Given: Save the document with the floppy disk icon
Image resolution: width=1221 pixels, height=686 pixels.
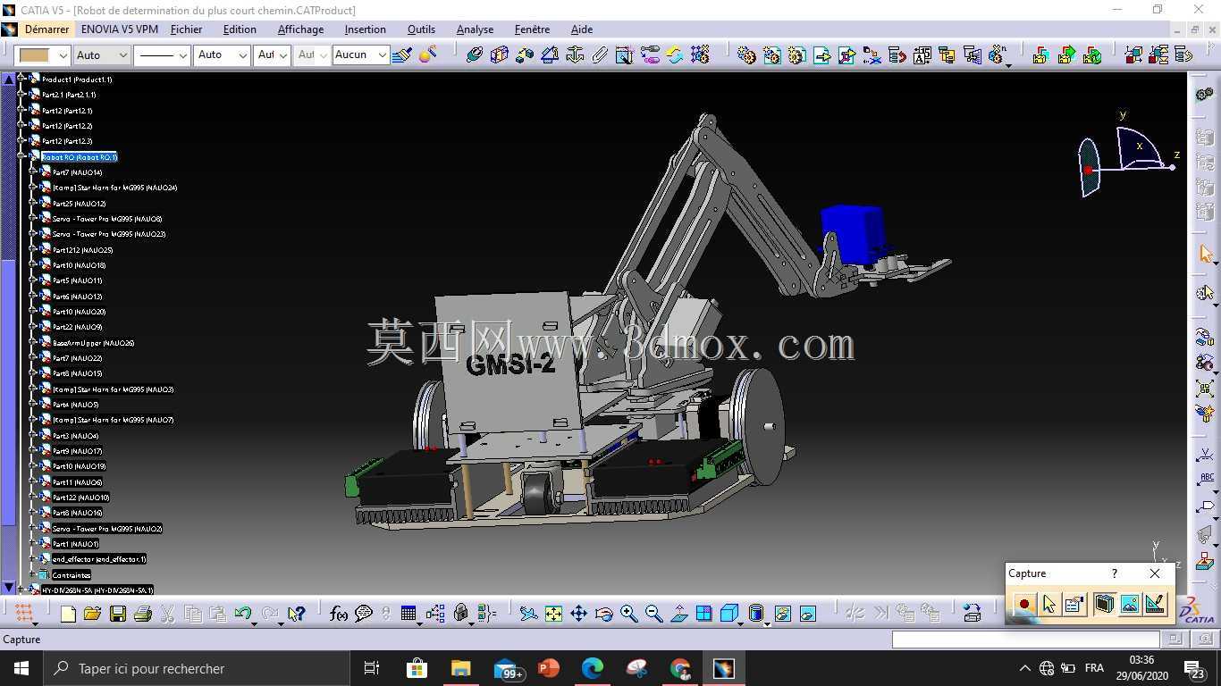Looking at the screenshot, I should tap(117, 614).
